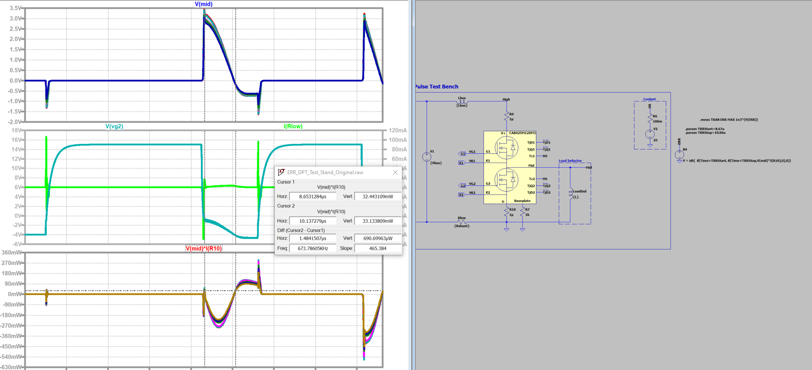The image size is (812, 370).
Task: Click the .meas TRAN ERR MAX directive
Action: [729, 120]
